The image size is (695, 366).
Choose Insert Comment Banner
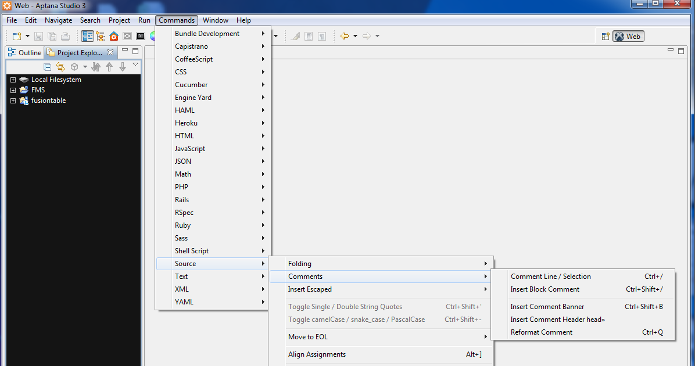click(x=583, y=307)
